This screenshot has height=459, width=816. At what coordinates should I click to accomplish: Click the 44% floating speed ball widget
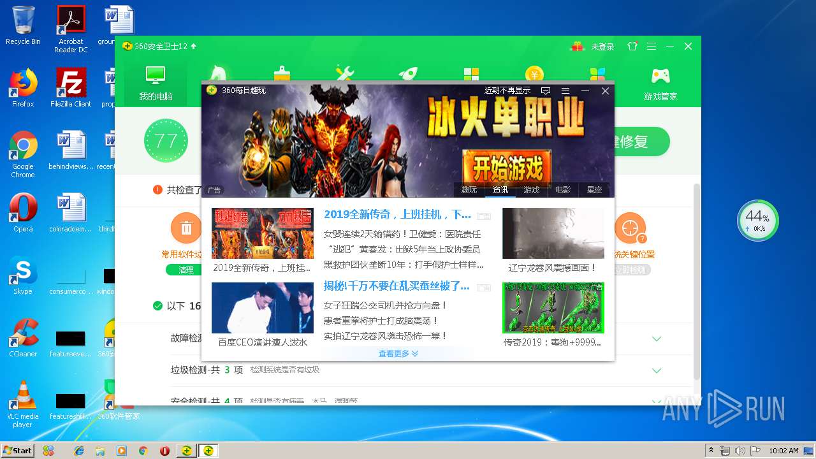[x=758, y=221]
